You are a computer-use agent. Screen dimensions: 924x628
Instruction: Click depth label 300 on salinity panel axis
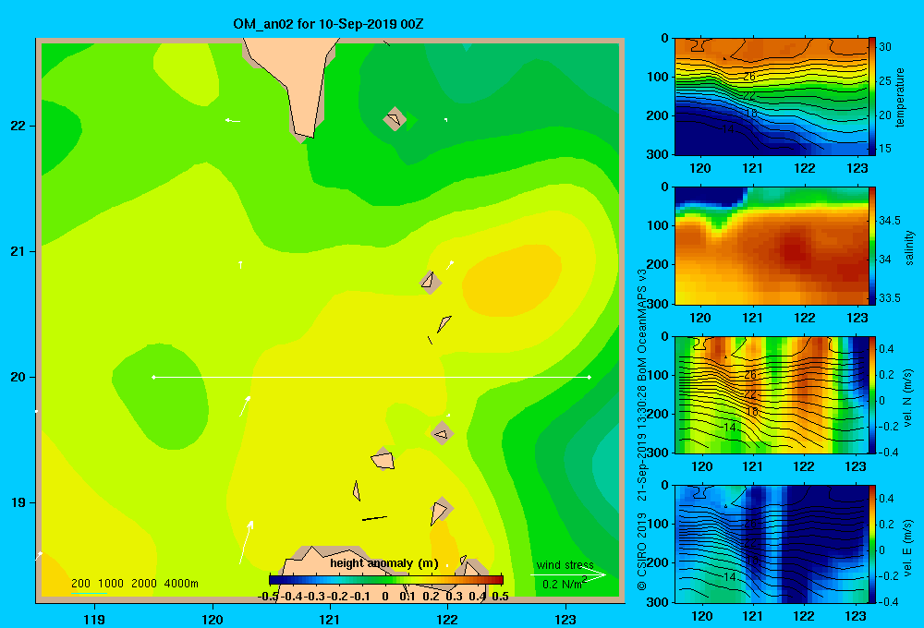point(658,304)
